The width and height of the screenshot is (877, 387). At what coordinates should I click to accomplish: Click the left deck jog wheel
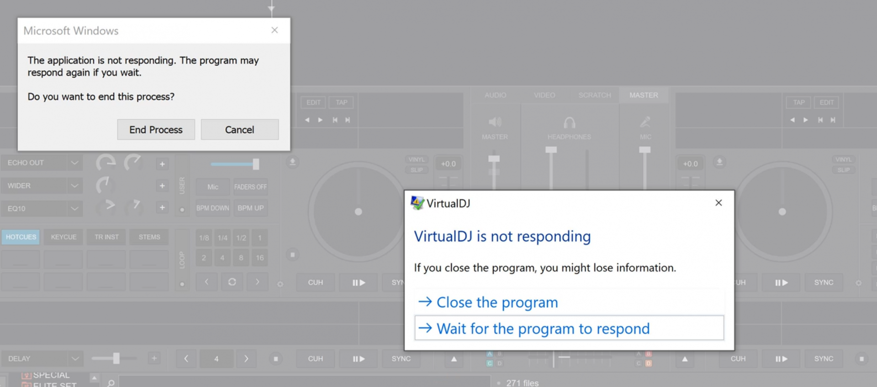[x=358, y=212]
